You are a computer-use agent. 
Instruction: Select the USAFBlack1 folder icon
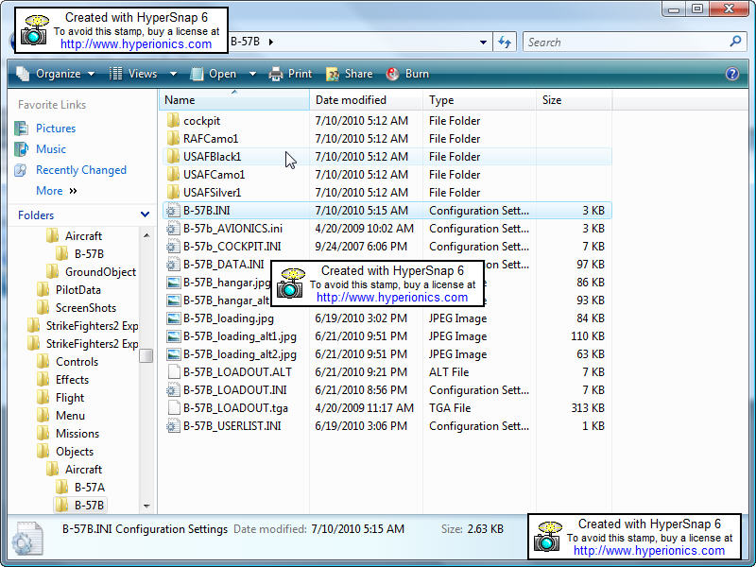point(173,156)
